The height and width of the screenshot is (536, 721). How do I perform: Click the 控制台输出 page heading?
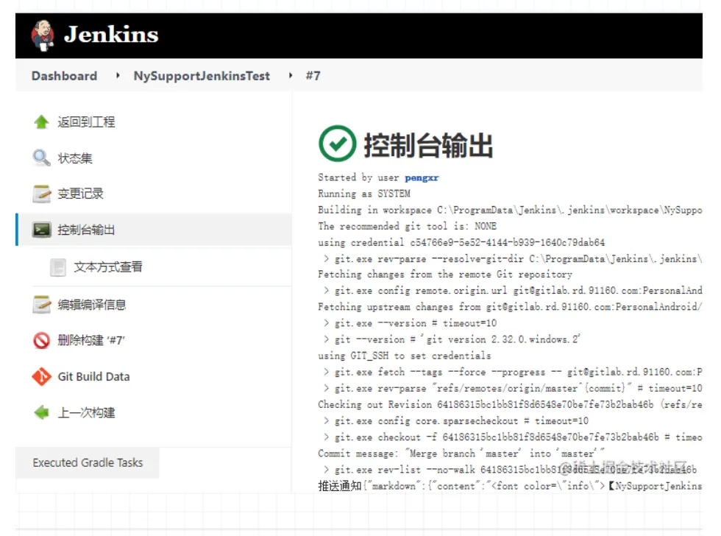(428, 145)
